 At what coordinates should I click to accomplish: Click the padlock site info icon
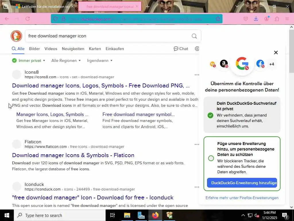point(63,19)
